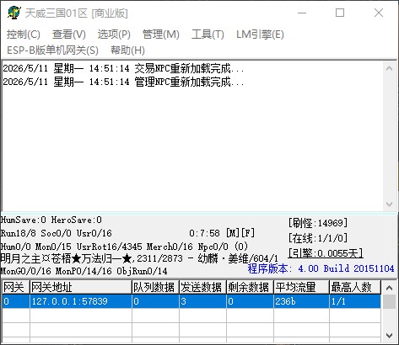Click the application icon in title bar
Image resolution: width=399 pixels, height=345 pixels.
pyautogui.click(x=13, y=13)
